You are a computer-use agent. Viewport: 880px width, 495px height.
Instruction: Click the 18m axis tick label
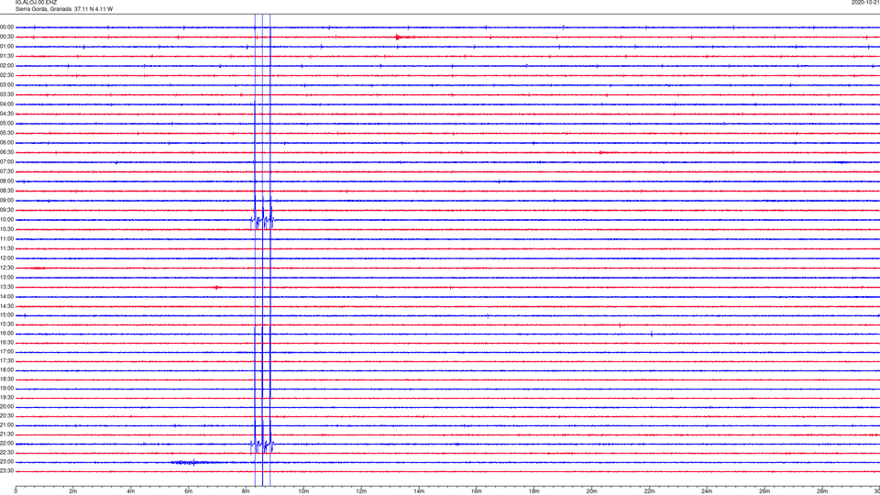click(x=534, y=491)
